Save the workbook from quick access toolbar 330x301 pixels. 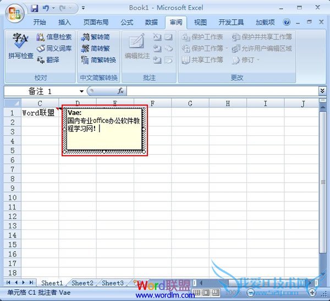point(35,8)
